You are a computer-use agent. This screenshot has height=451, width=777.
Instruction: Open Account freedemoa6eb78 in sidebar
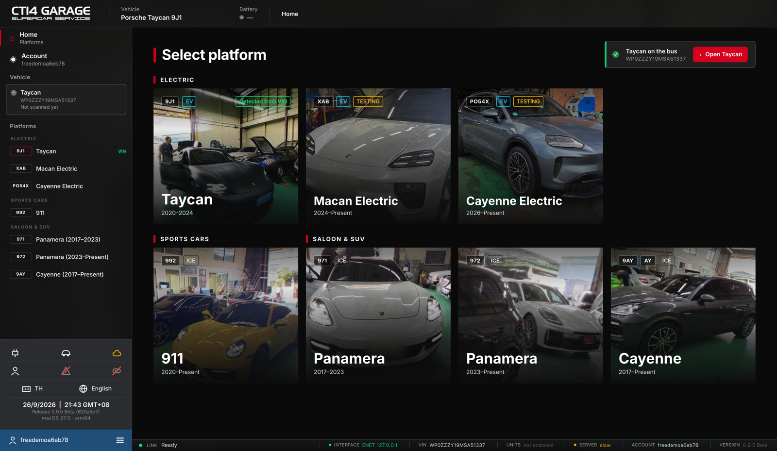(66, 59)
